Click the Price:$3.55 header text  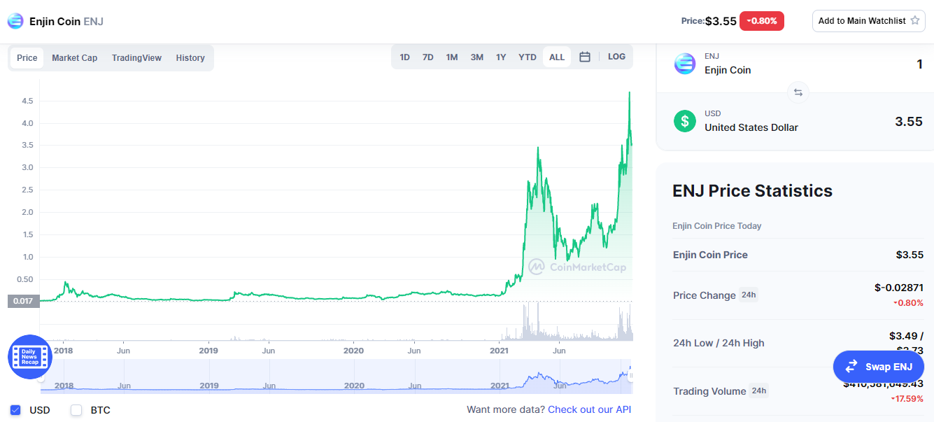709,21
